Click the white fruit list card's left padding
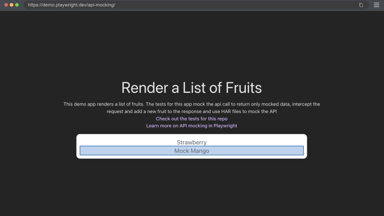 pos(78,146)
